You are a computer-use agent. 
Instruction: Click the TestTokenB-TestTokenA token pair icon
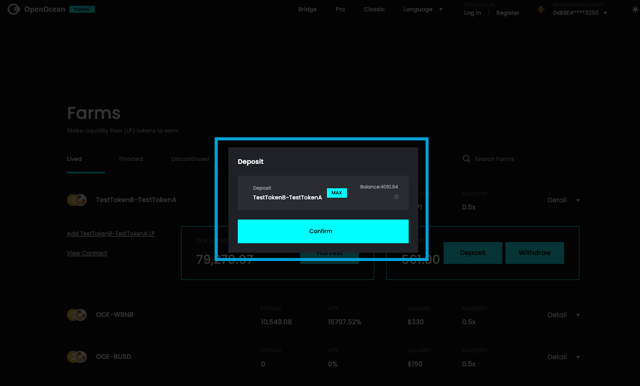pos(77,200)
